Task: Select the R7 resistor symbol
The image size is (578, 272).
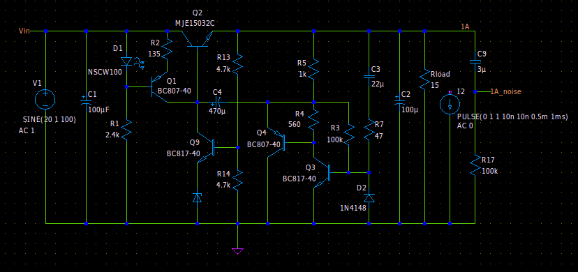Action: click(369, 129)
